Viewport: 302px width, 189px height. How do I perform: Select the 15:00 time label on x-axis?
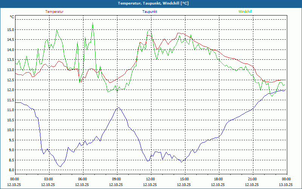pos(185,179)
